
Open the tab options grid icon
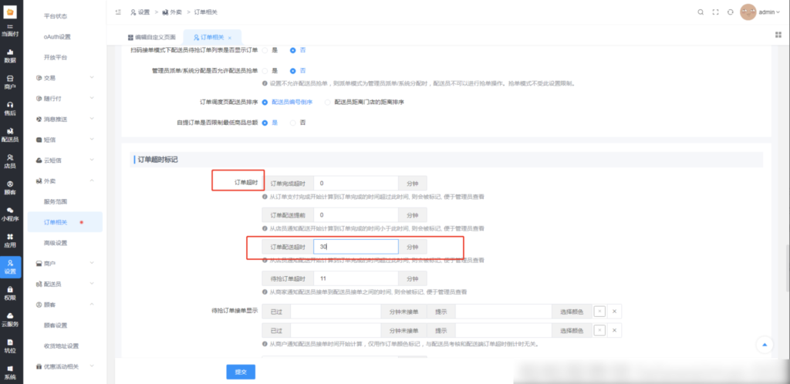pyautogui.click(x=778, y=34)
